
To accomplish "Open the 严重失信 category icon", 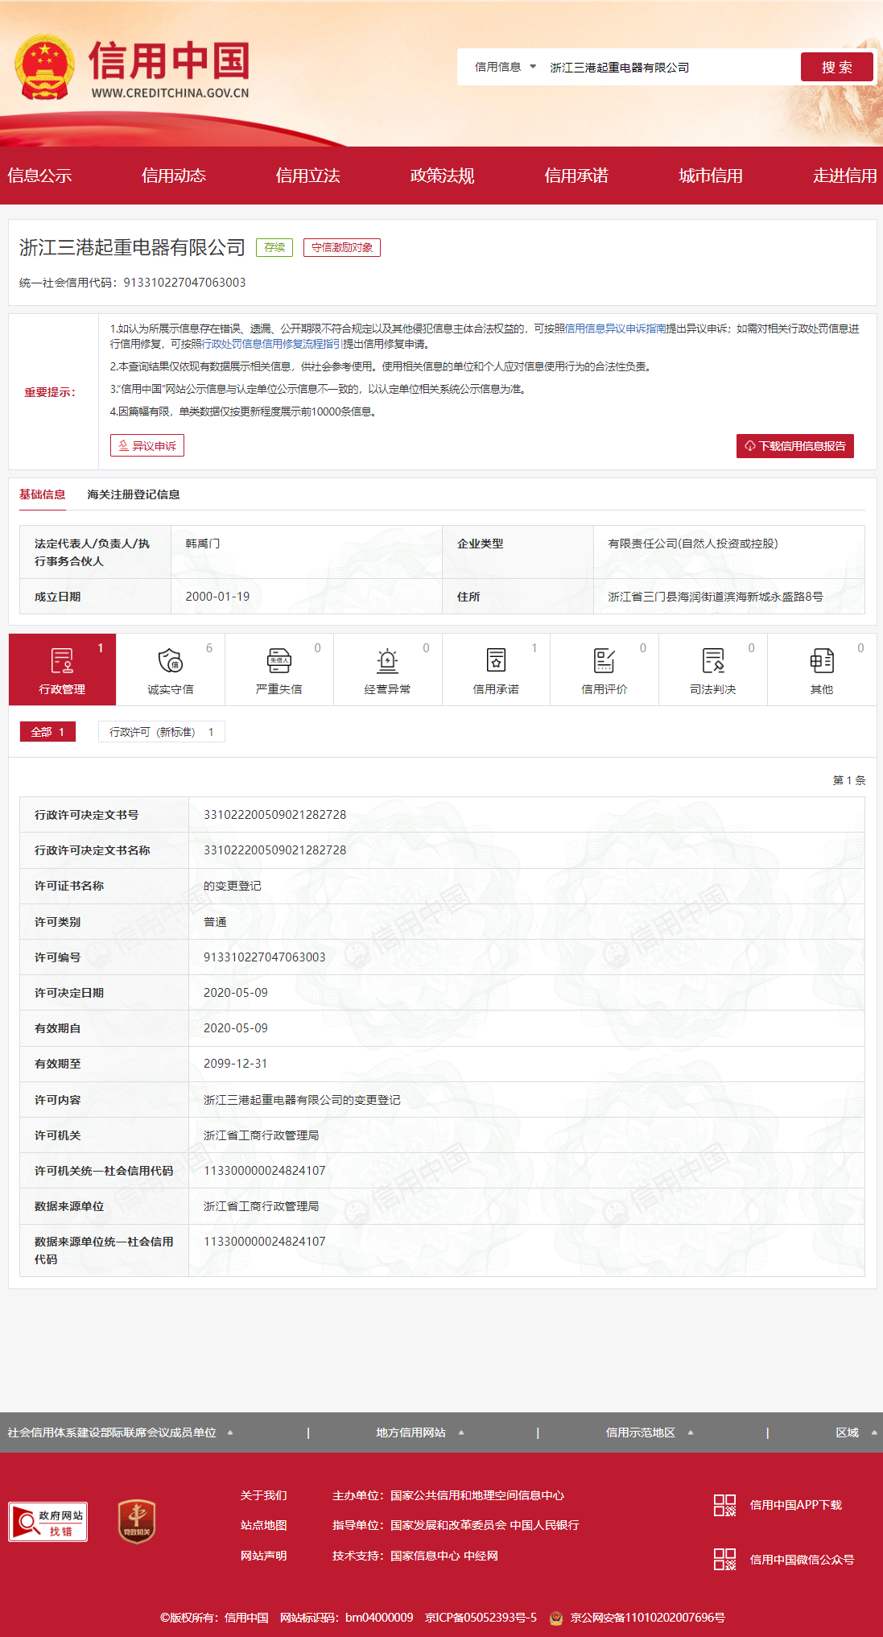I will coord(279,660).
